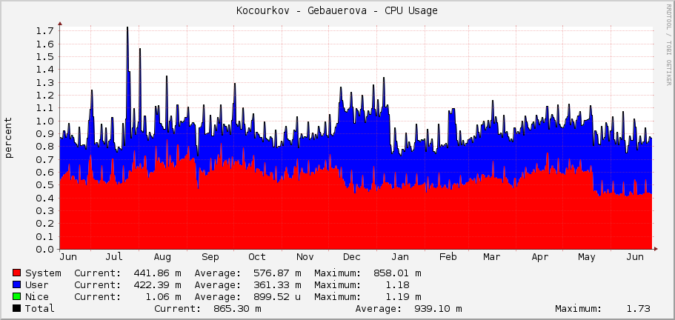The image size is (675, 320).
Task: Click Total maximum value '1.73'
Action: (638, 308)
